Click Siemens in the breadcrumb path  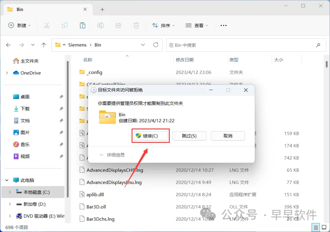77,45
